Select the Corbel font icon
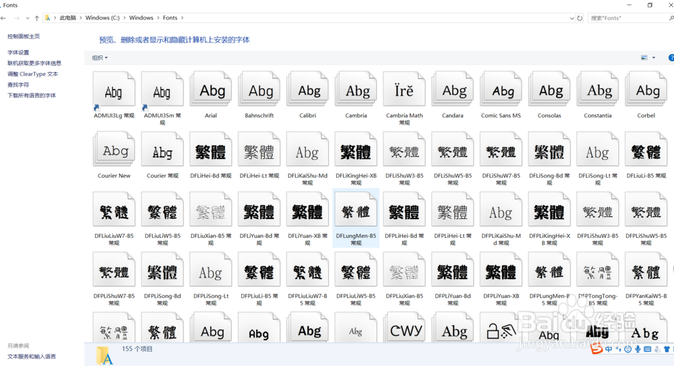The width and height of the screenshot is (674, 366). point(646,90)
